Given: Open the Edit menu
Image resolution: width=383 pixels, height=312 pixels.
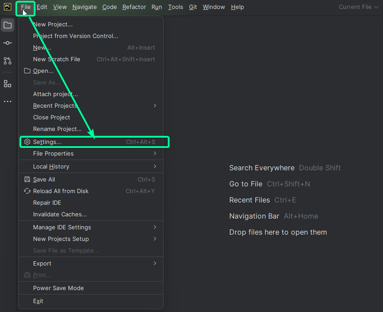Looking at the screenshot, I should pos(42,7).
